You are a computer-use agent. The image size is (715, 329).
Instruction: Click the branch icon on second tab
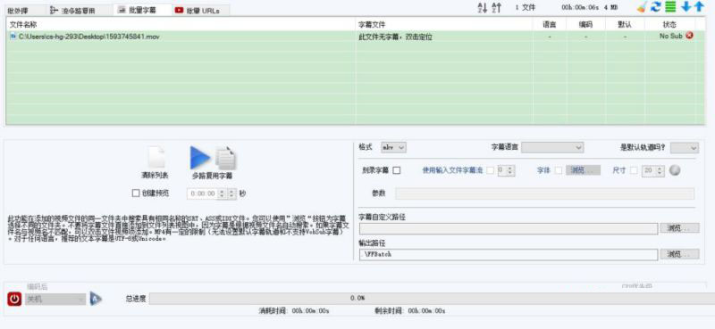(55, 10)
